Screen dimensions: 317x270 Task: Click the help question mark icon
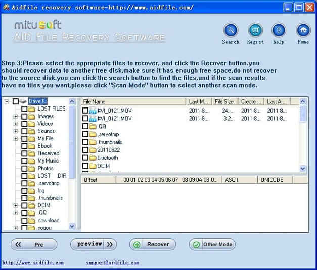pos(279,30)
